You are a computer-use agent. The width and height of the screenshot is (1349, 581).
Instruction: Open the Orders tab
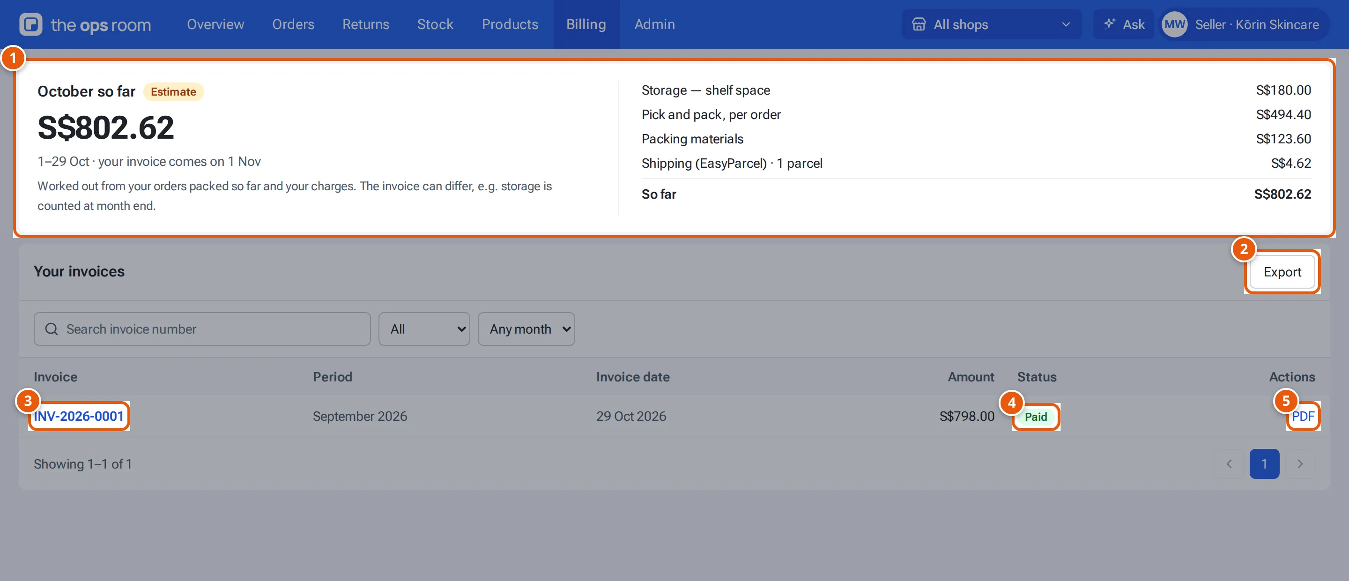tap(293, 24)
